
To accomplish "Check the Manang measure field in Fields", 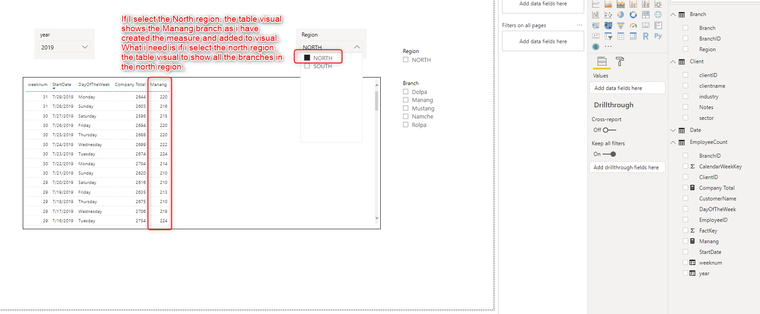I will point(685,241).
